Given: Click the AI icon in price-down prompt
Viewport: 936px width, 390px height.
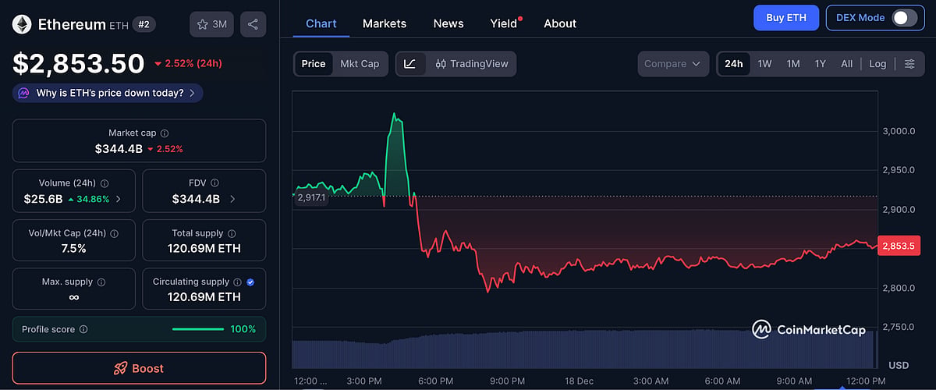Looking at the screenshot, I should pyautogui.click(x=25, y=93).
